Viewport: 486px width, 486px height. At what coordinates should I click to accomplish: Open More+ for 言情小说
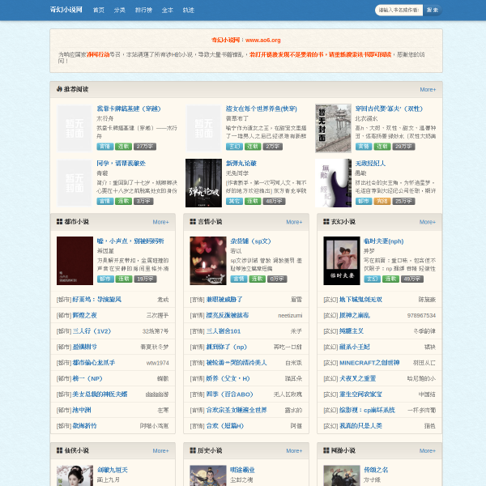tap(294, 222)
